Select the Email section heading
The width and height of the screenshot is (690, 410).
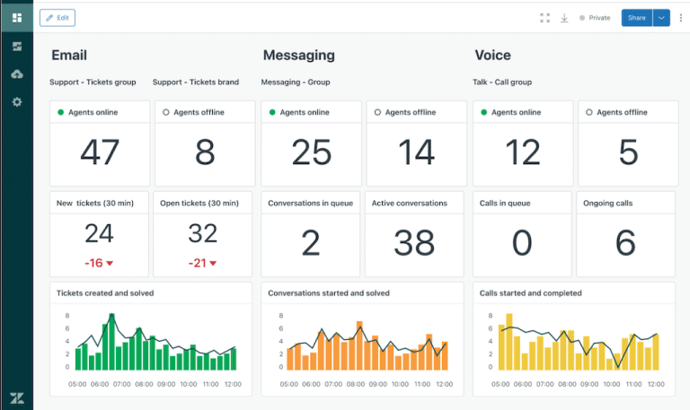69,56
